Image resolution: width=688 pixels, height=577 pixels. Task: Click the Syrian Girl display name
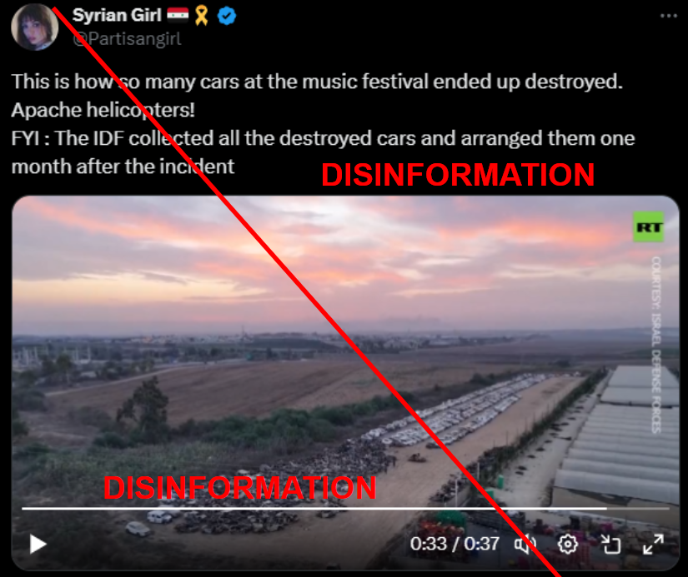tap(117, 15)
